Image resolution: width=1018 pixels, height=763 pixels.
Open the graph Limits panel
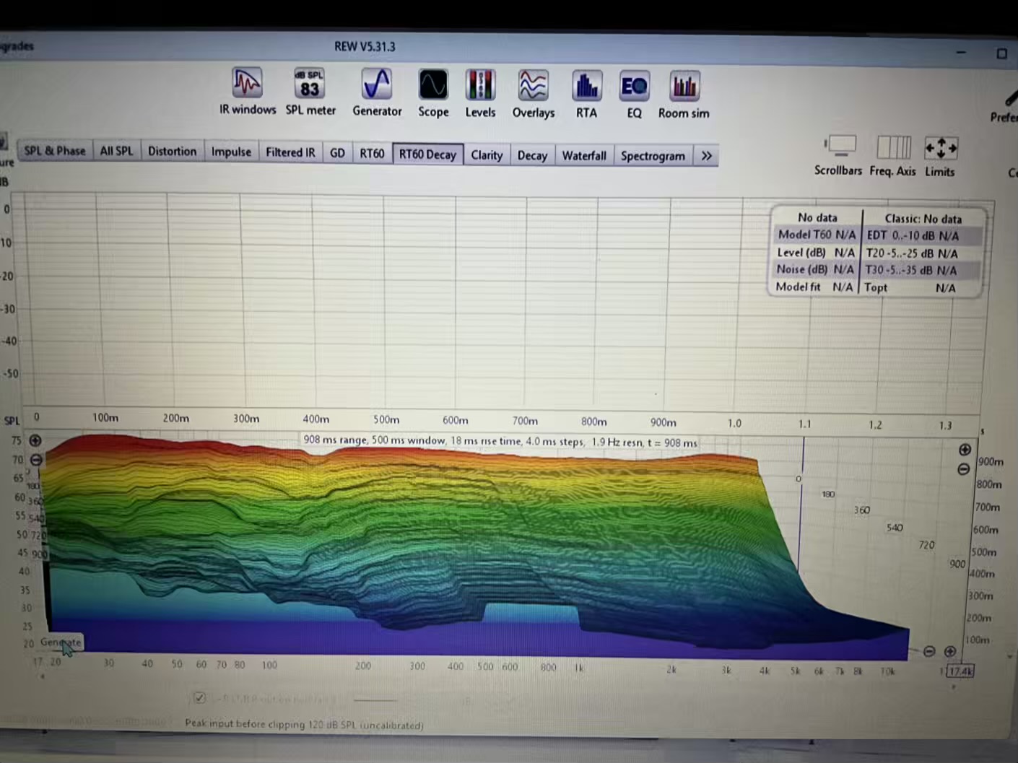pos(940,149)
